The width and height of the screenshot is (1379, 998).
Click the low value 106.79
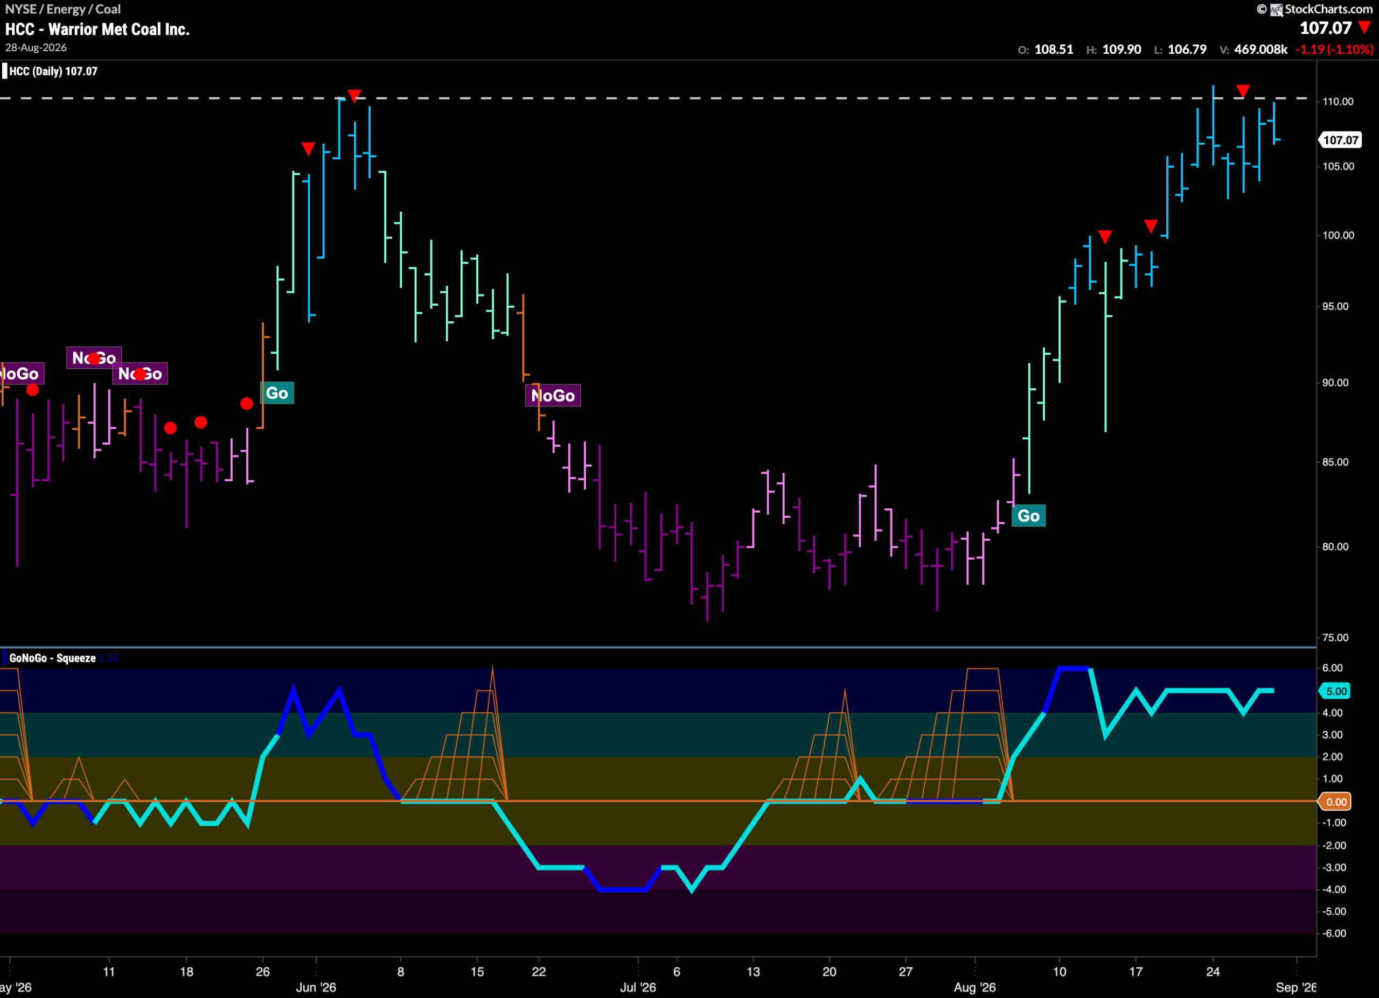tap(1187, 49)
